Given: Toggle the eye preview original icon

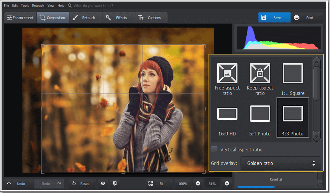Looking at the screenshot, I should point(103,183).
